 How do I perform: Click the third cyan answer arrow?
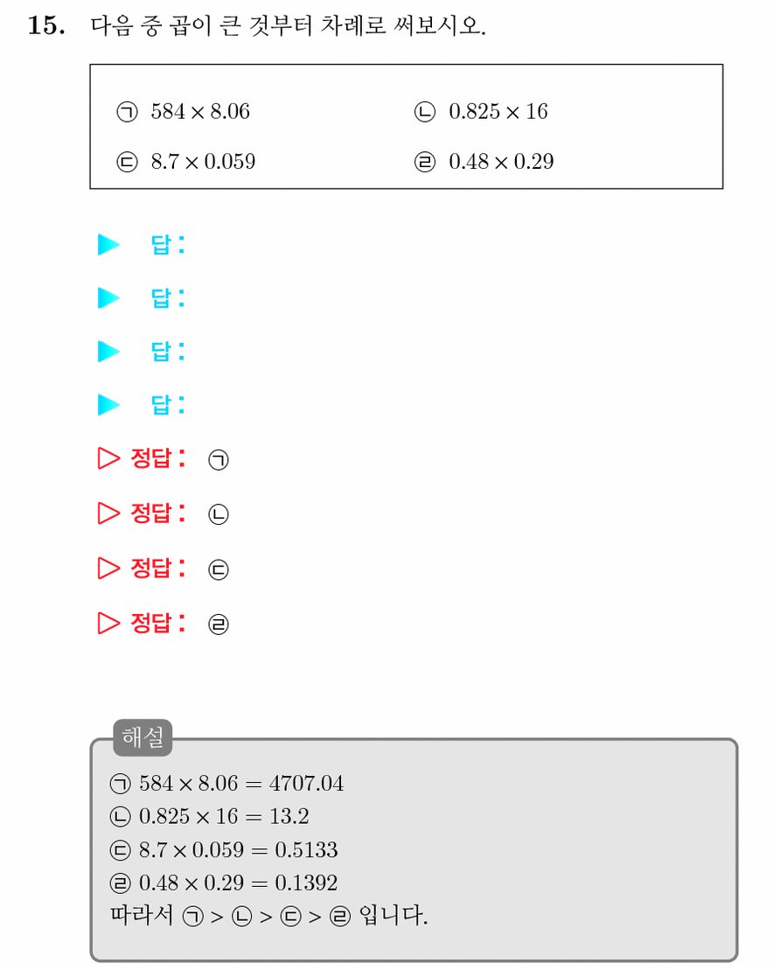pos(108,352)
